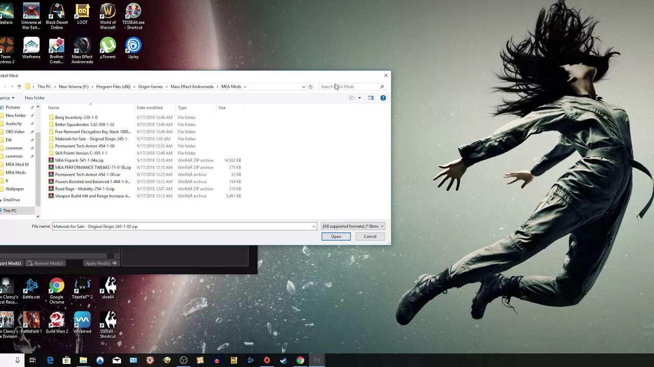Image resolution: width=654 pixels, height=367 pixels.
Task: Launch the Guild Wars 2 desktop icon
Action: tap(57, 323)
